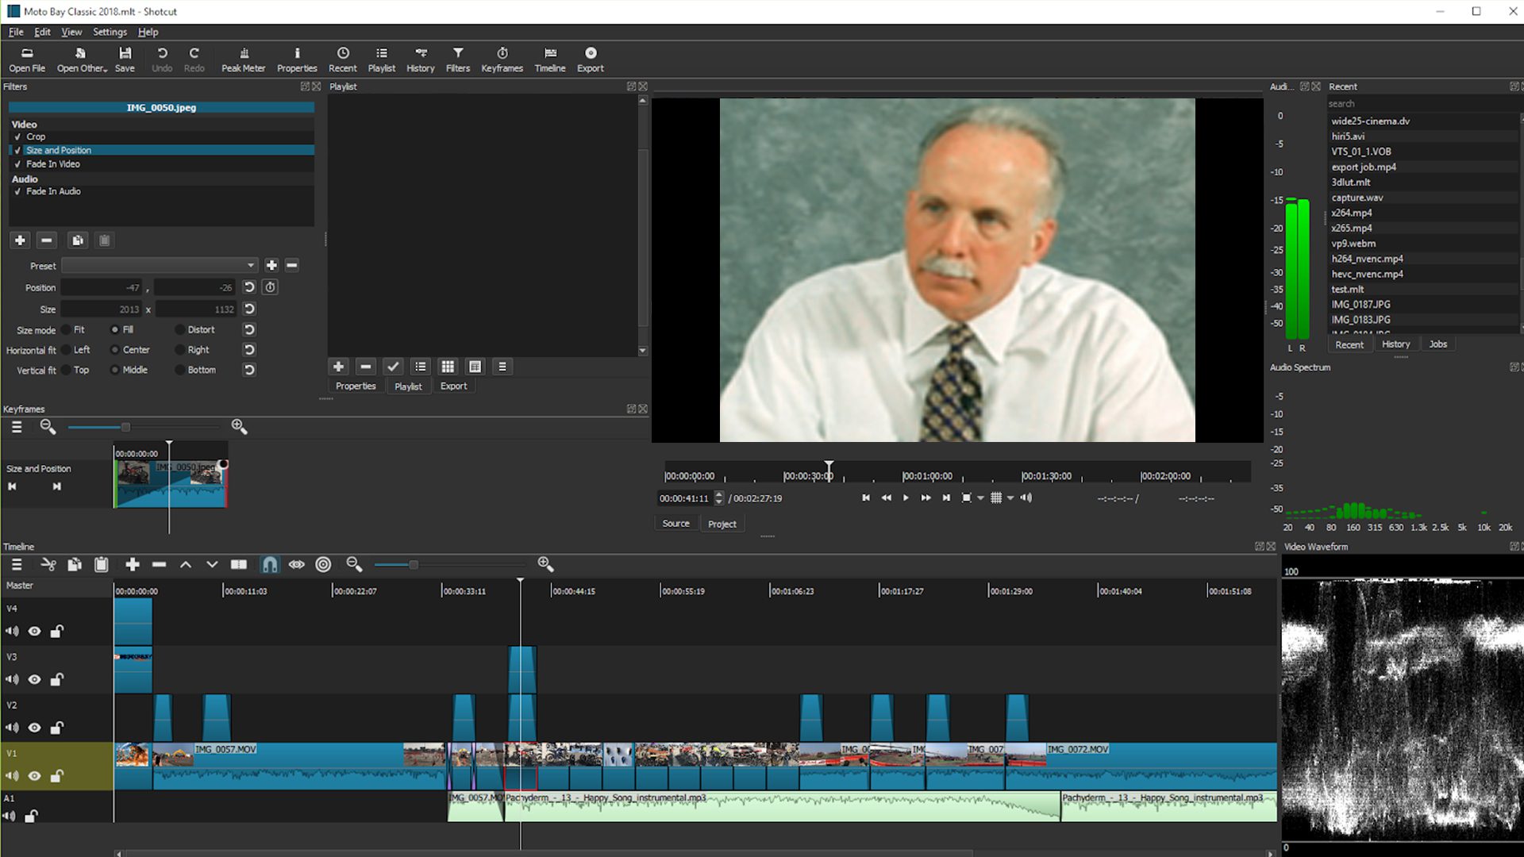Add a new filter with the plus icon
1524x857 pixels.
click(x=20, y=240)
